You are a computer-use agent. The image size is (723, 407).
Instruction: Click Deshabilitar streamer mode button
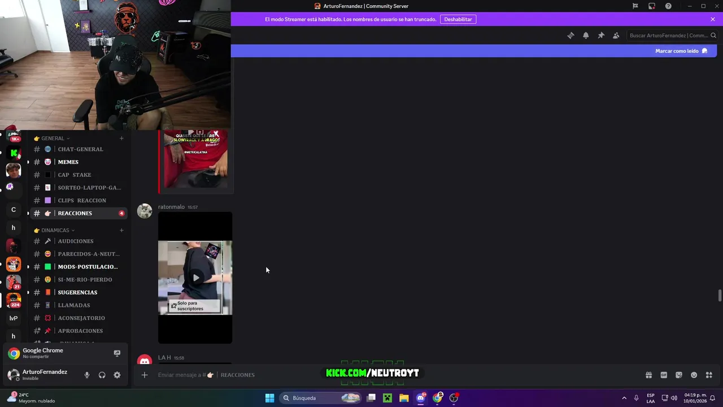[458, 19]
